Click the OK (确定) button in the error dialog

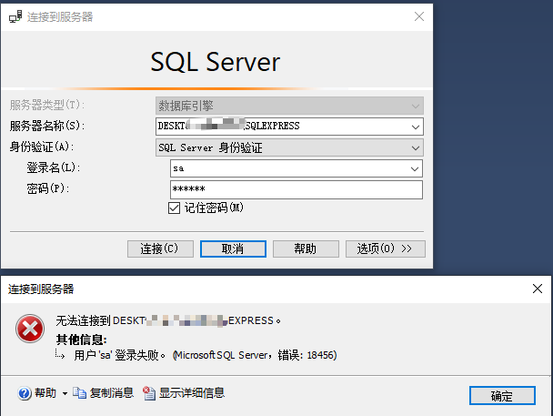(502, 396)
